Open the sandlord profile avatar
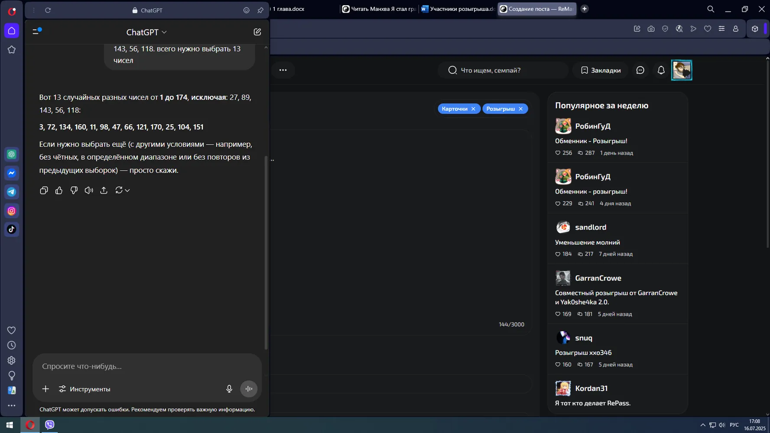 (x=563, y=227)
